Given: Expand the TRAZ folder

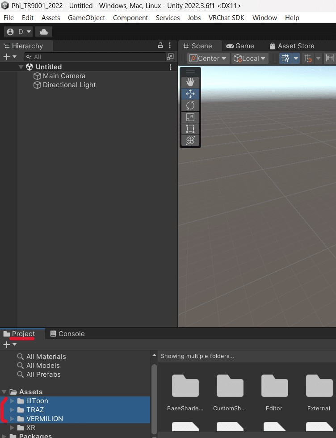Looking at the screenshot, I should point(12,410).
